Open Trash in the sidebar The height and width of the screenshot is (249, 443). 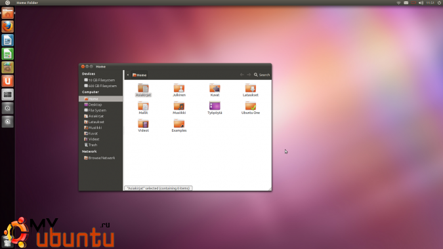pyautogui.click(x=100, y=145)
